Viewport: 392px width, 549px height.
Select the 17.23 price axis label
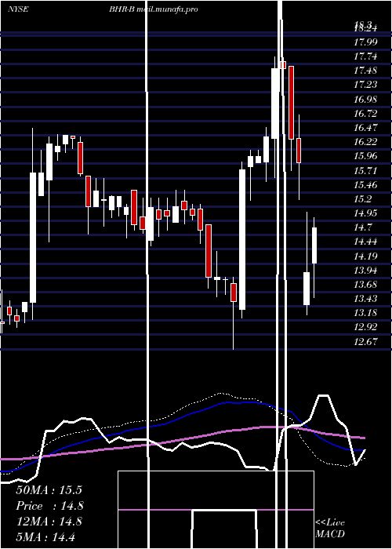tap(365, 85)
